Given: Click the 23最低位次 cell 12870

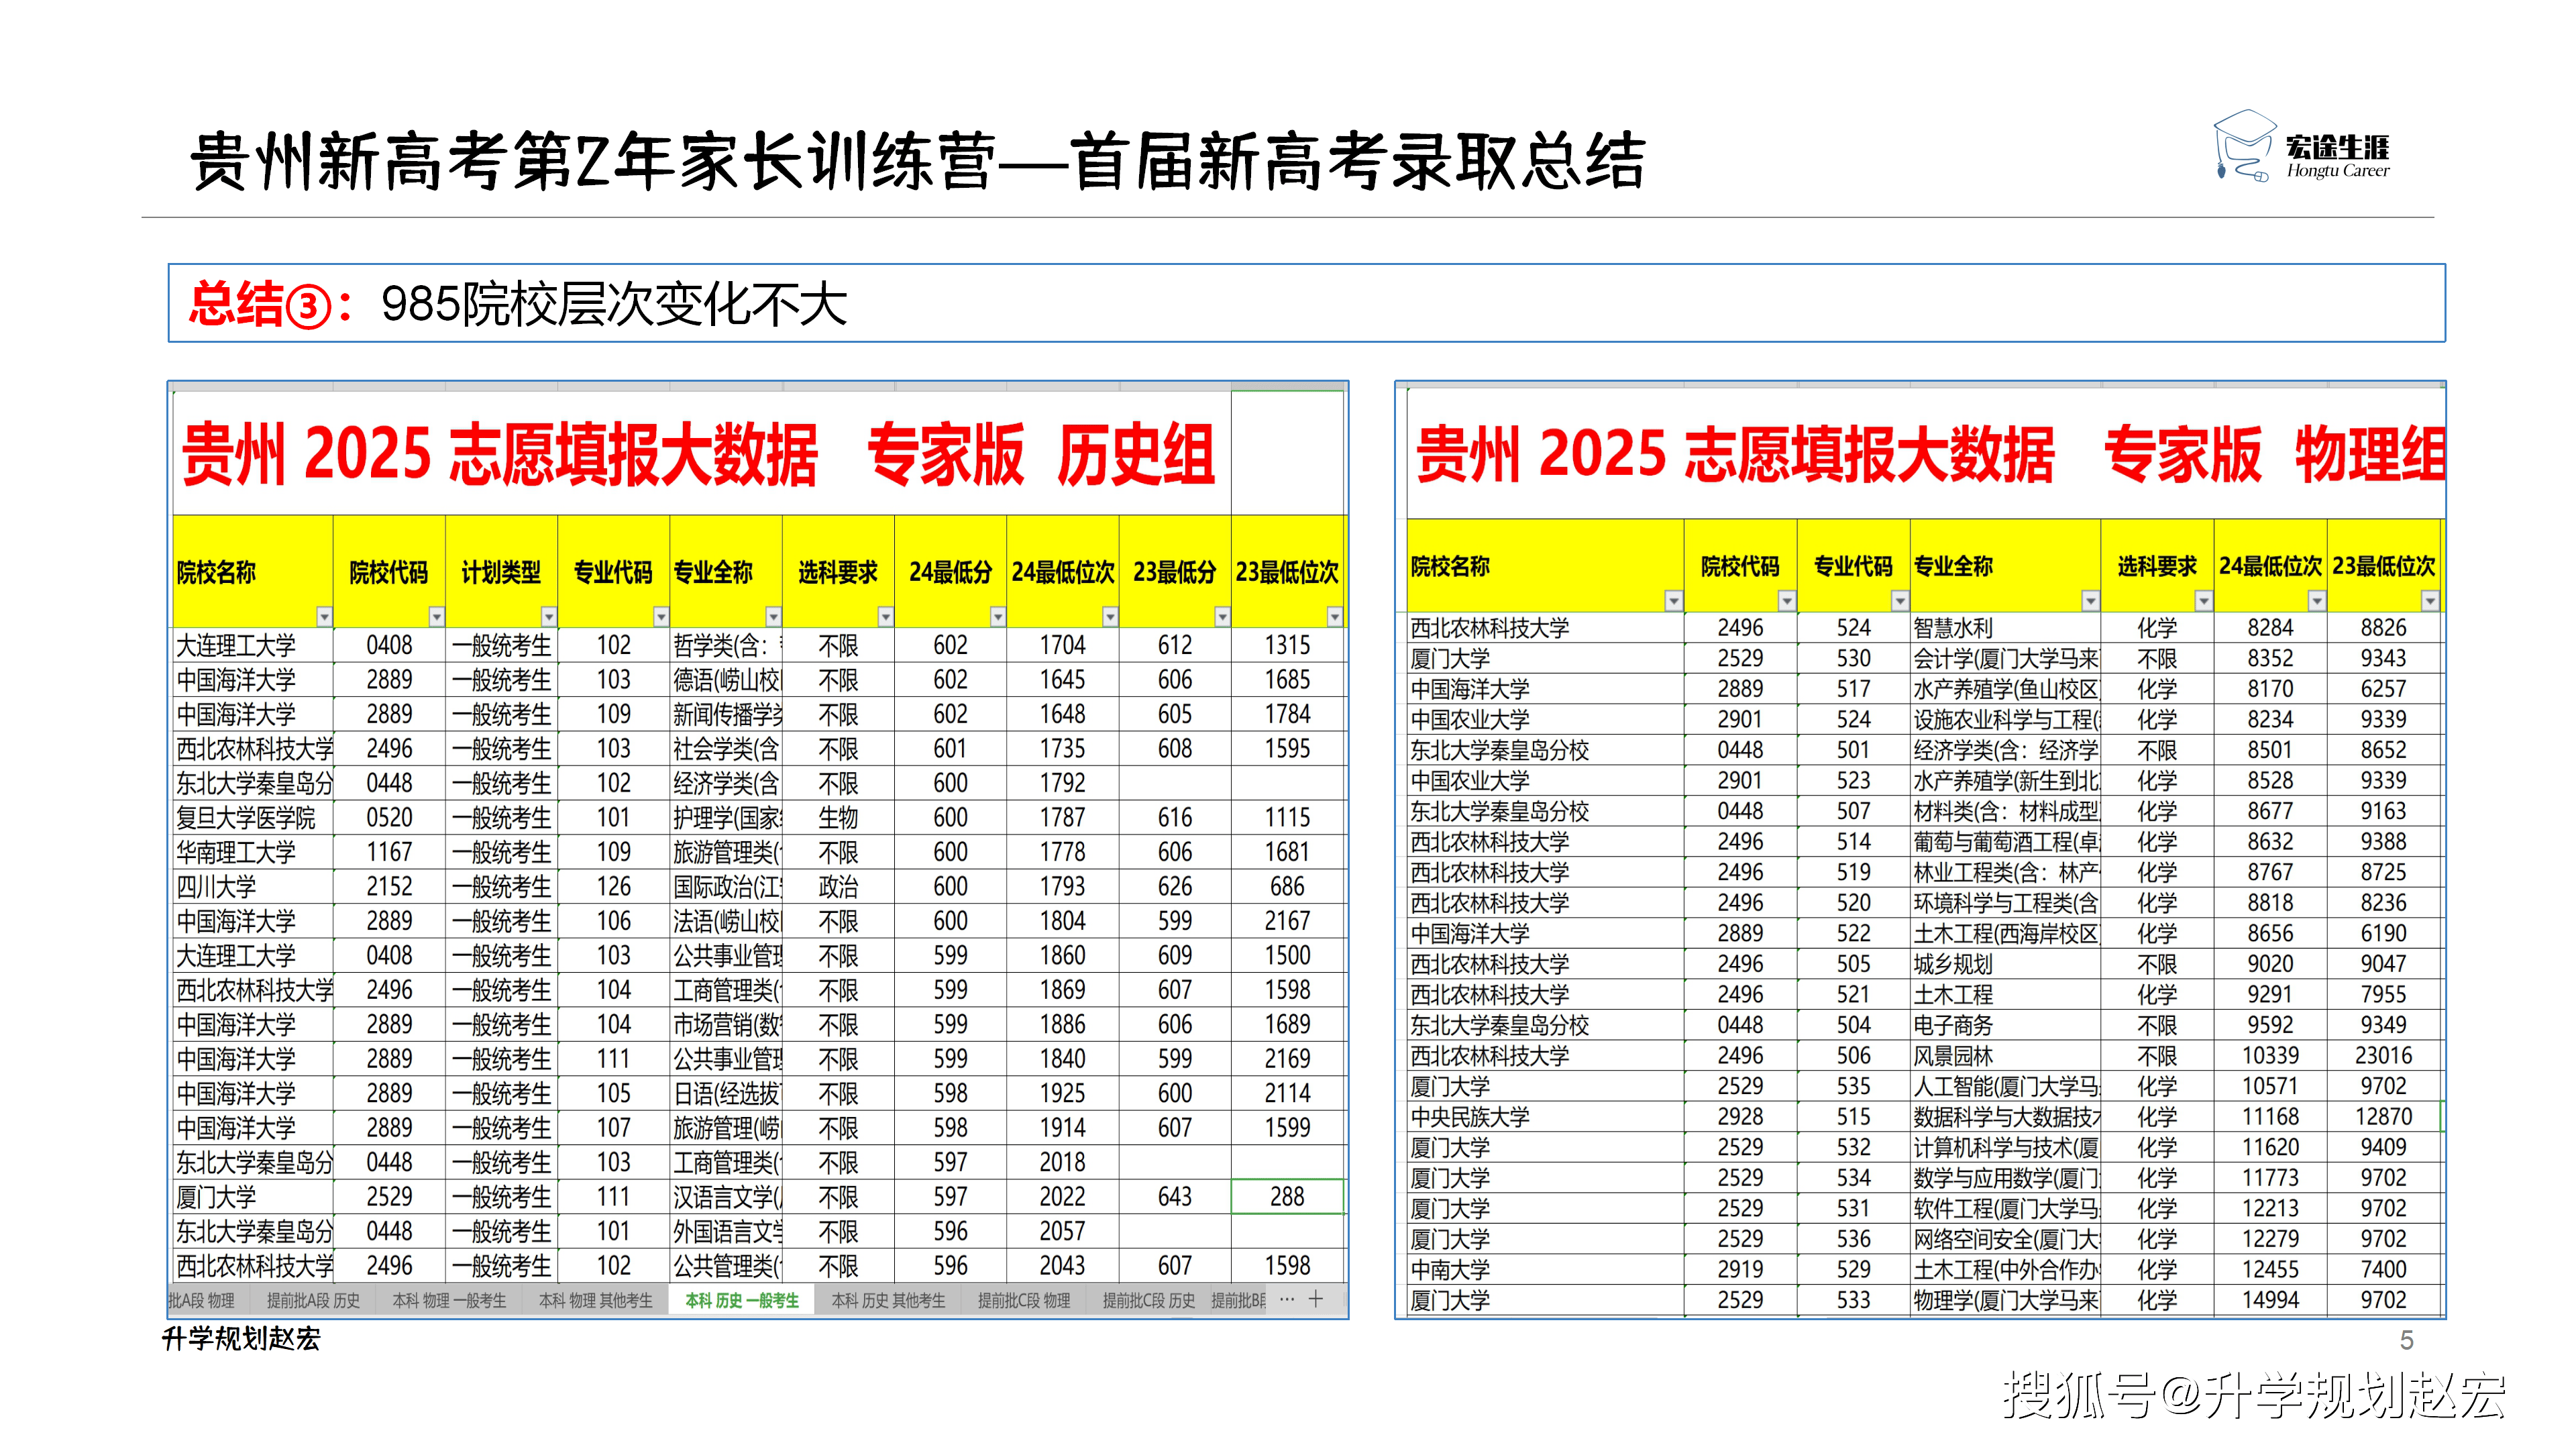Looking at the screenshot, I should tap(2384, 1117).
